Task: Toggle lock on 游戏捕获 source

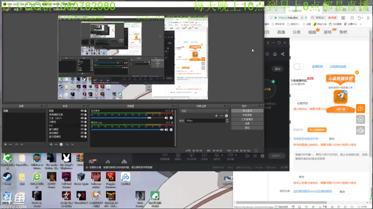Action: 85,133
